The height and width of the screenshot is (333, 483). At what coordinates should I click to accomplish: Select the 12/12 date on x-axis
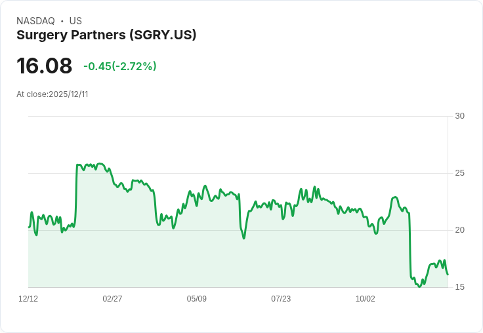pos(28,299)
